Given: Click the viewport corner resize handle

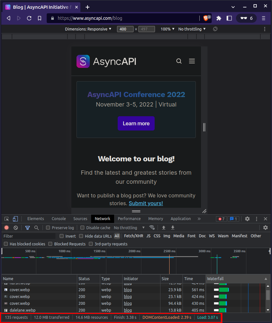Looking at the screenshot, I should 204,211.
